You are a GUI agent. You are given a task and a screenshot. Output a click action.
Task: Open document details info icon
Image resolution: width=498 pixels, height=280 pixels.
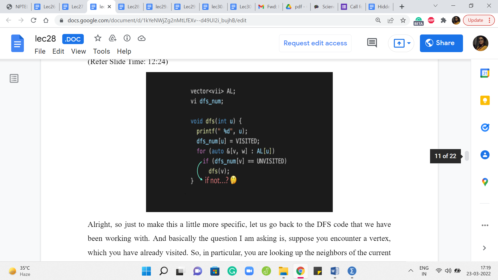(127, 38)
